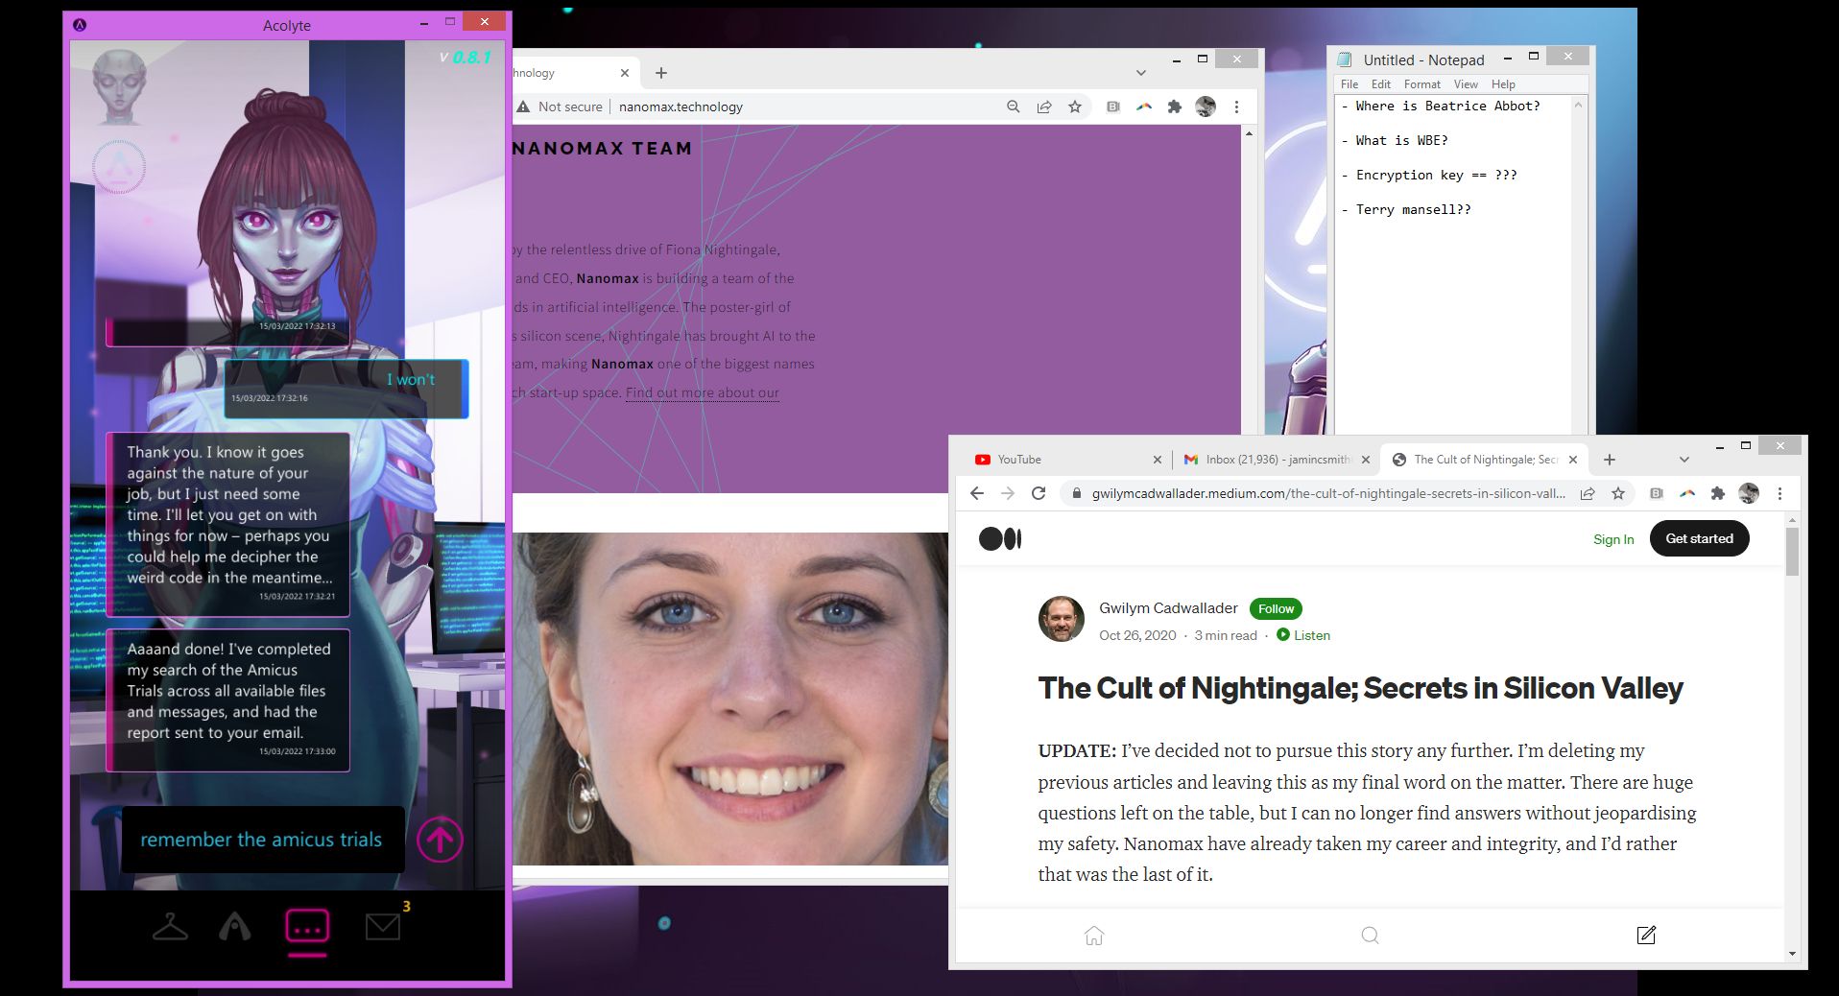The height and width of the screenshot is (996, 1839).
Task: Follow the 'Find out more about our' link
Action: [703, 392]
